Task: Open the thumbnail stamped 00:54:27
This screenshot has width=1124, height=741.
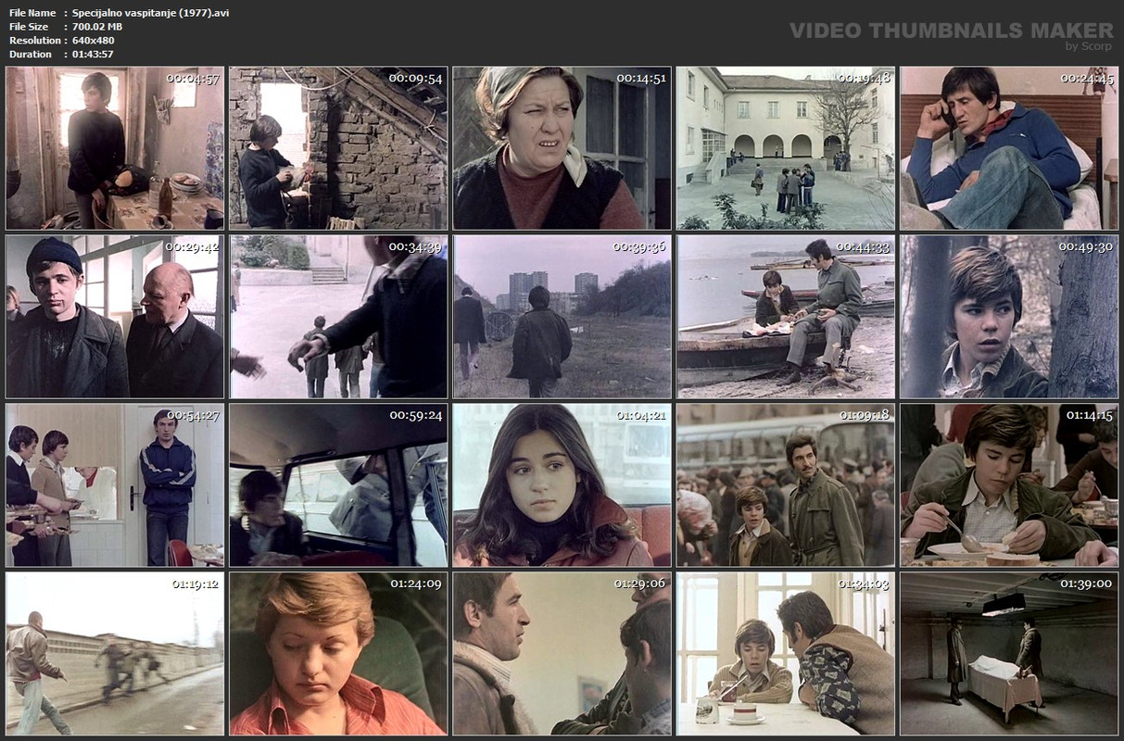Action: [115, 485]
